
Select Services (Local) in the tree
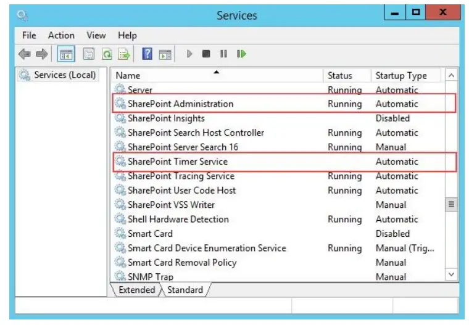click(x=65, y=75)
